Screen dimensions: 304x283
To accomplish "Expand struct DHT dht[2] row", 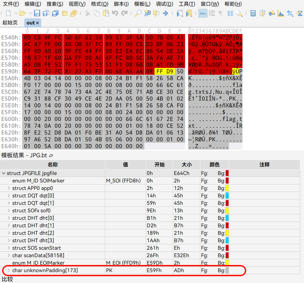I will [x=9, y=233].
